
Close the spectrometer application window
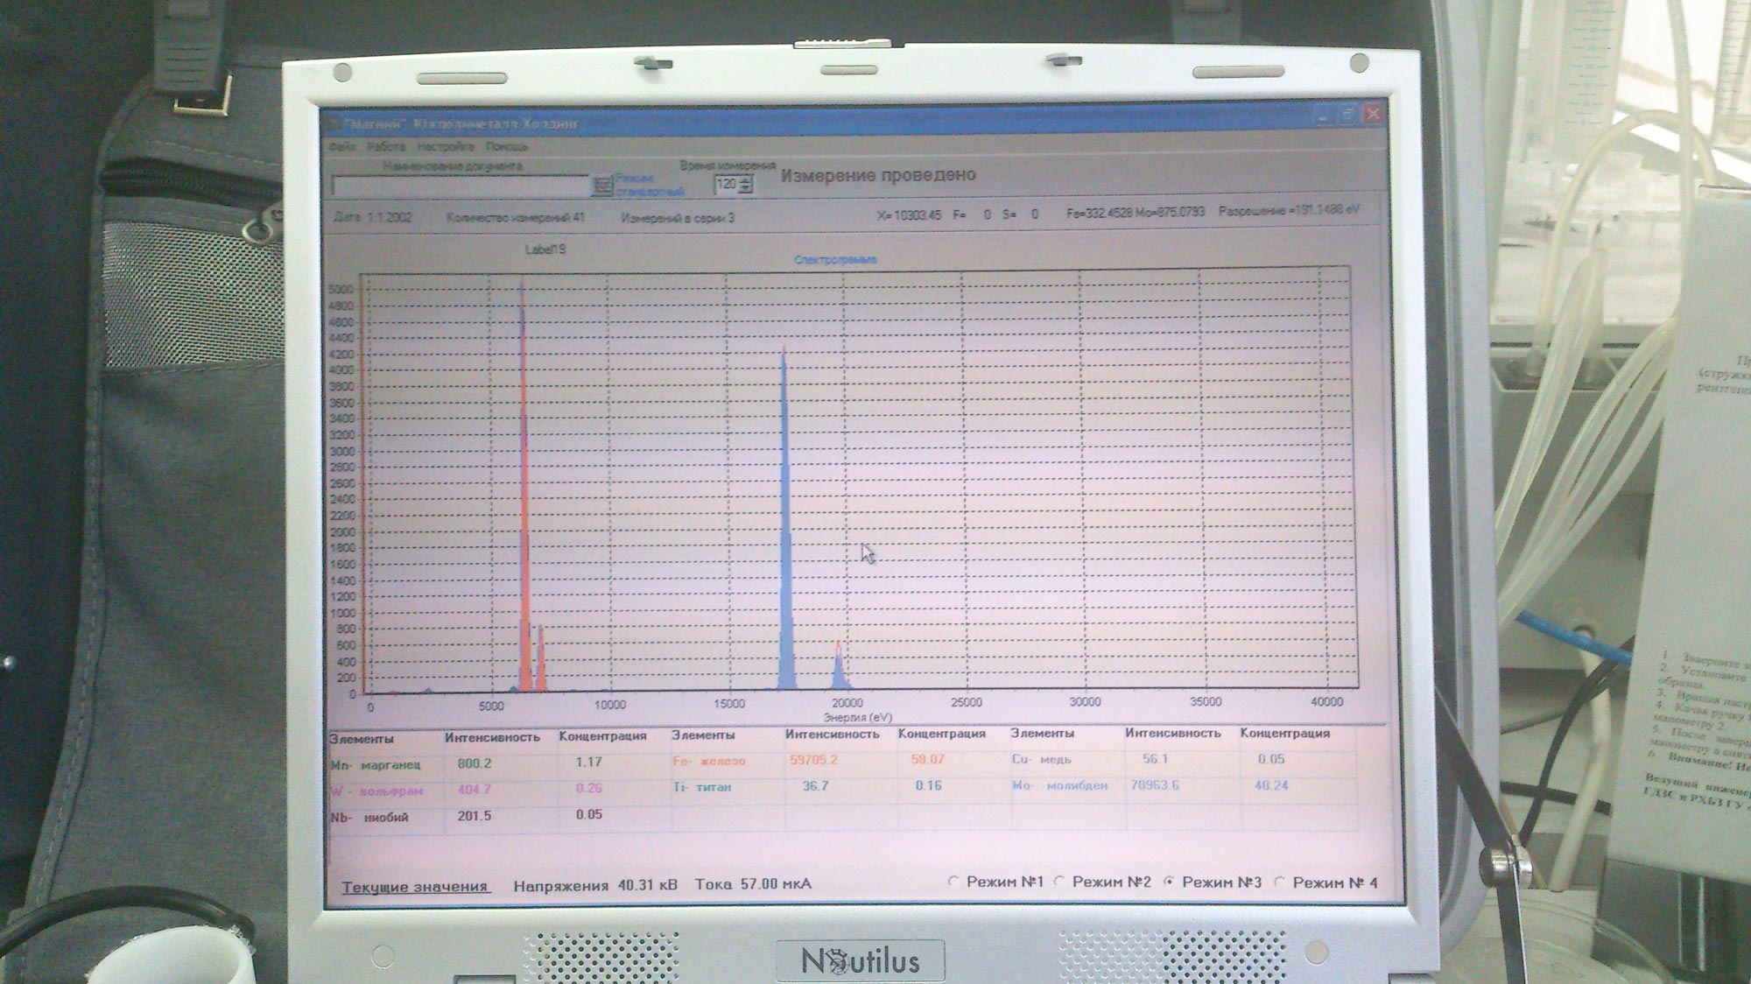pos(1373,115)
